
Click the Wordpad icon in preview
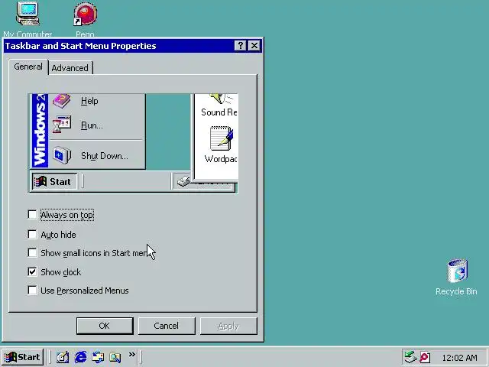(221, 138)
